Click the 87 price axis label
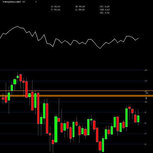Viewport: 153px width, 153px height. tap(145, 134)
